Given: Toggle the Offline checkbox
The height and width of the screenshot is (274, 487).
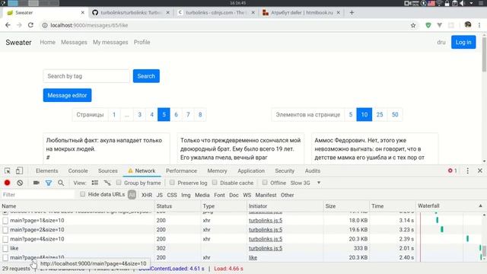Looking at the screenshot, I should [x=265, y=183].
